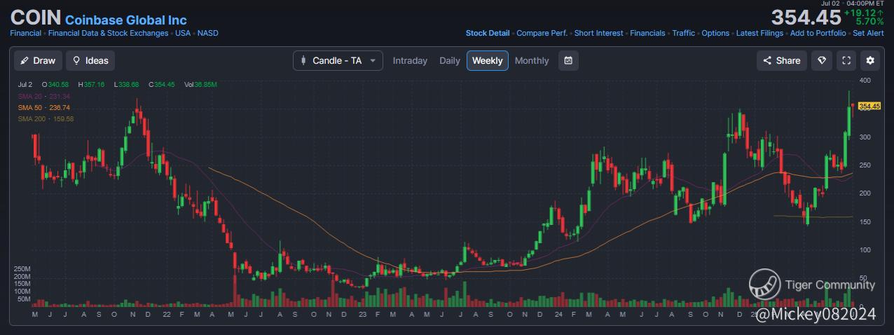
Task: Click the Coinbase Global Inc company name
Action: click(126, 20)
